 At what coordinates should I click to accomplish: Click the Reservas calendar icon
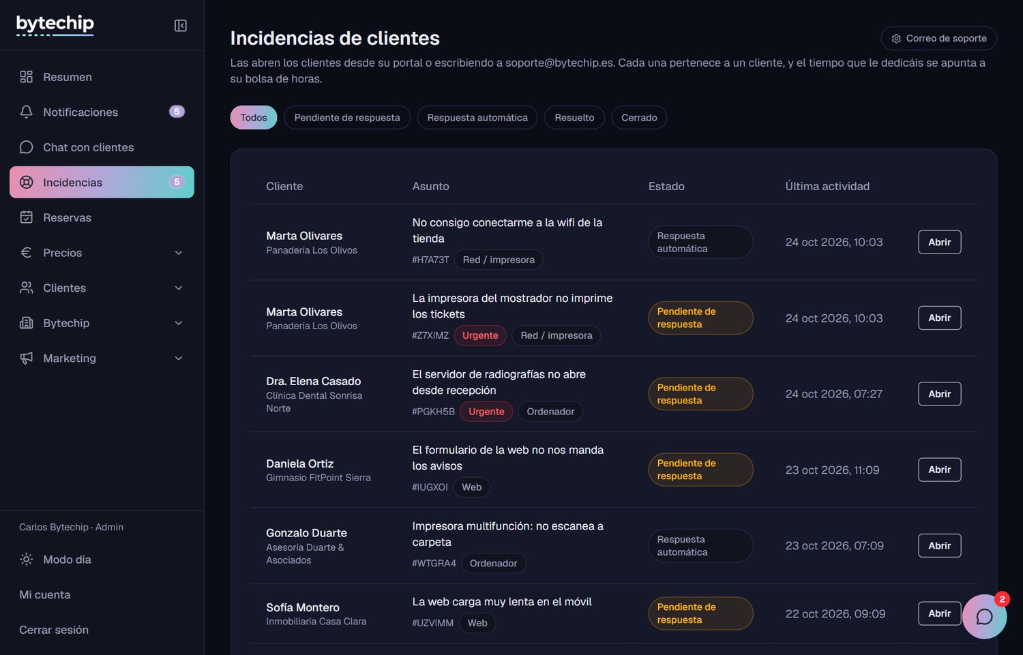coord(27,217)
